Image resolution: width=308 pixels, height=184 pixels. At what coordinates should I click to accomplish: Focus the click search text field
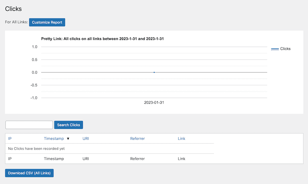[29, 125]
